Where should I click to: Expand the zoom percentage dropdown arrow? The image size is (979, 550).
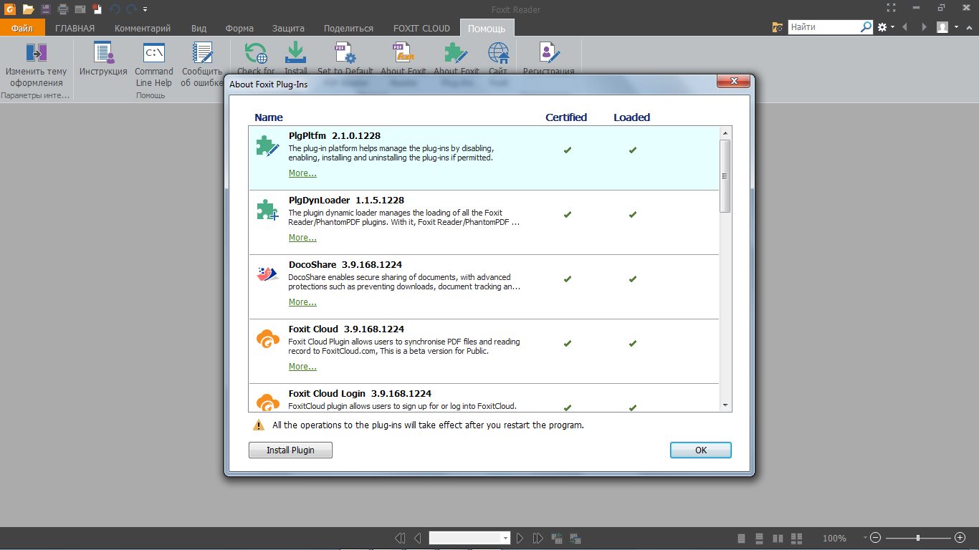(866, 538)
